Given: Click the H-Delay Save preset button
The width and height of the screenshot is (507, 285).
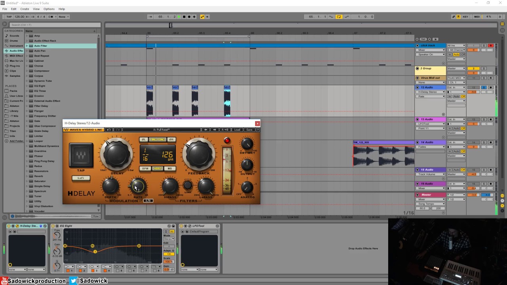Looking at the screenshot, I should coord(249,130).
